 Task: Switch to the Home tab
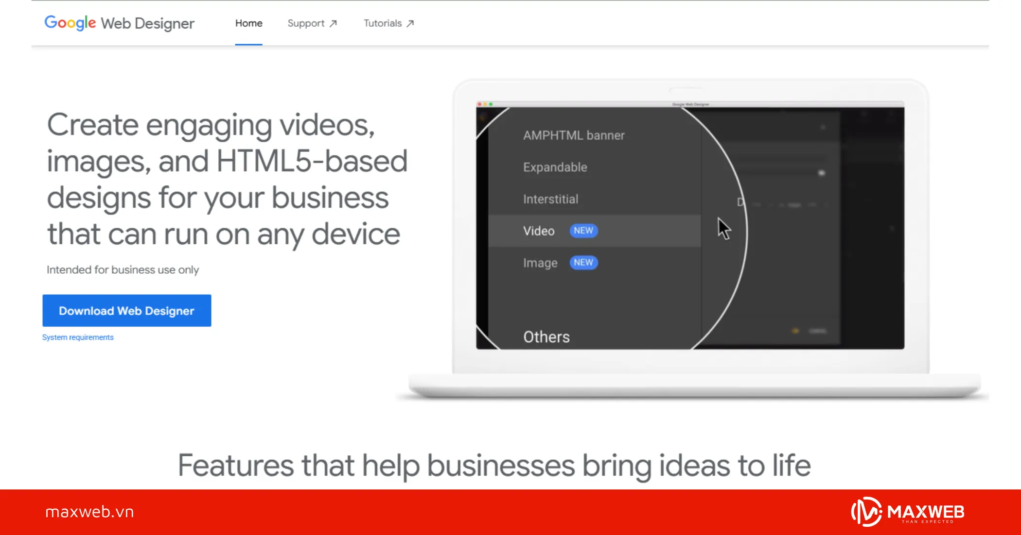(x=248, y=23)
